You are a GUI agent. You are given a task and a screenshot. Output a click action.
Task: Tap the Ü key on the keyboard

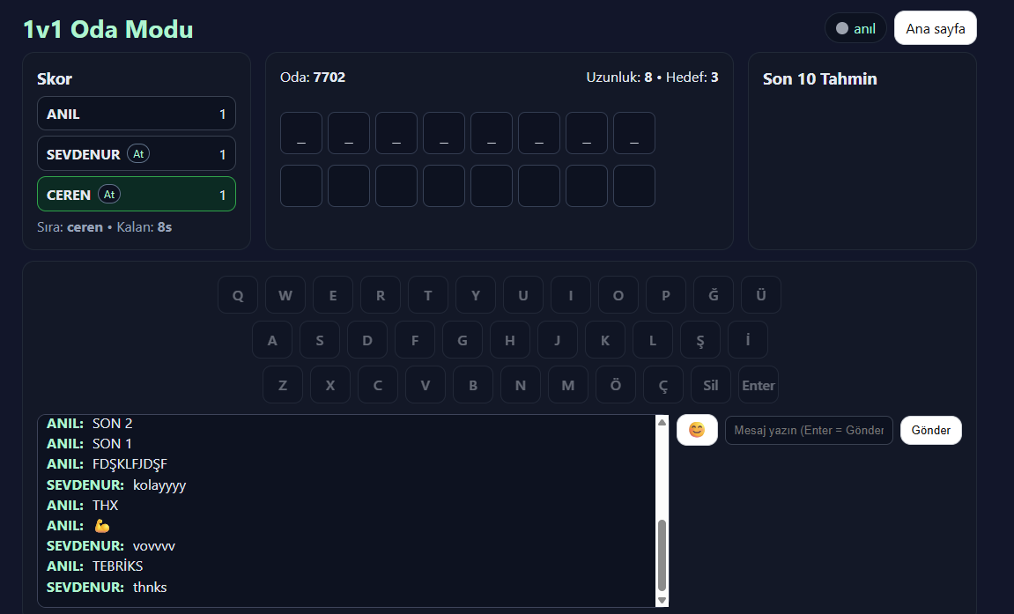pyautogui.click(x=761, y=295)
